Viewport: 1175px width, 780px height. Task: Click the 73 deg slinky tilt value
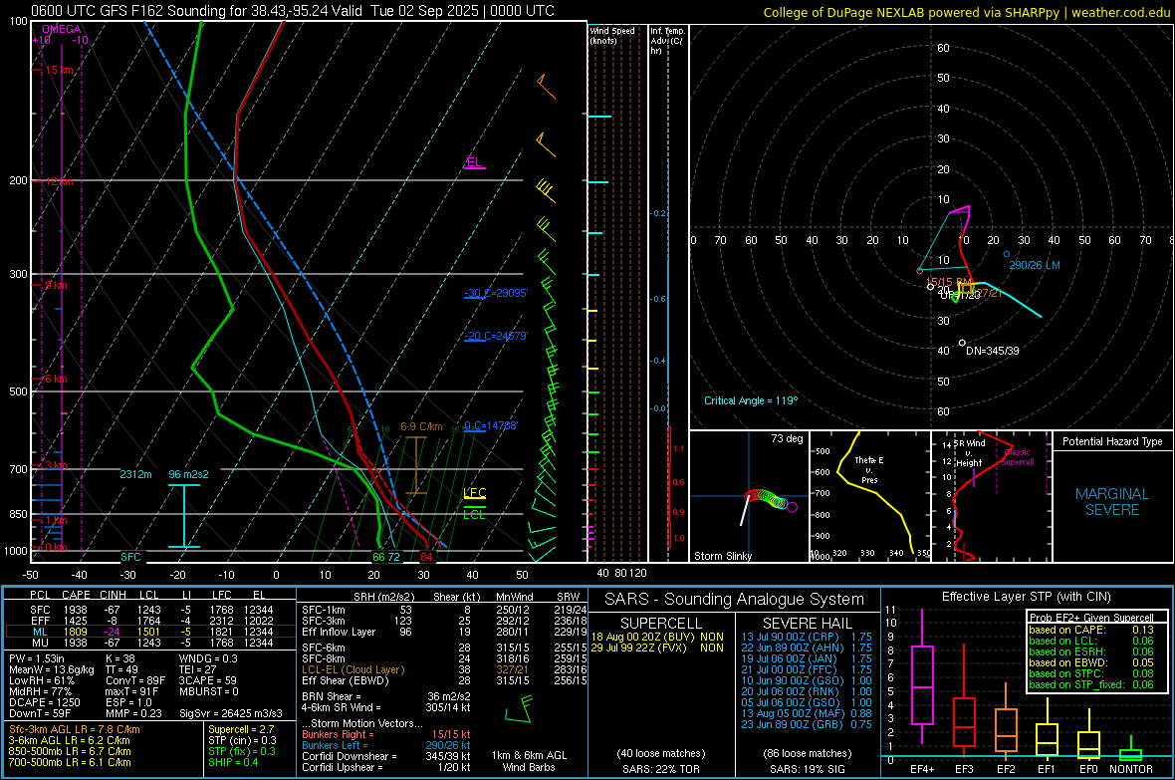click(787, 438)
